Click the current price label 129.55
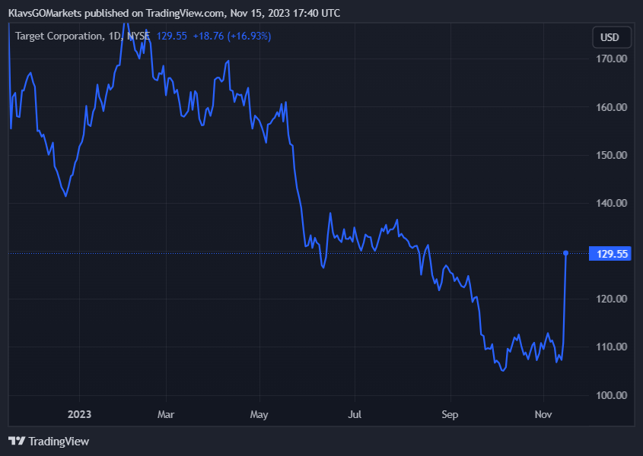 [x=610, y=254]
